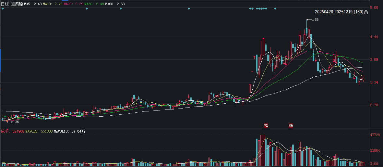Open the 总手 volume indicator label
This screenshot has width=383, height=167.
coord(12,132)
